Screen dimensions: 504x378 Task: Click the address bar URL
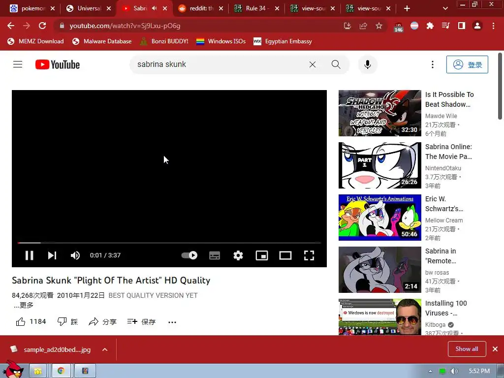pos(125,26)
